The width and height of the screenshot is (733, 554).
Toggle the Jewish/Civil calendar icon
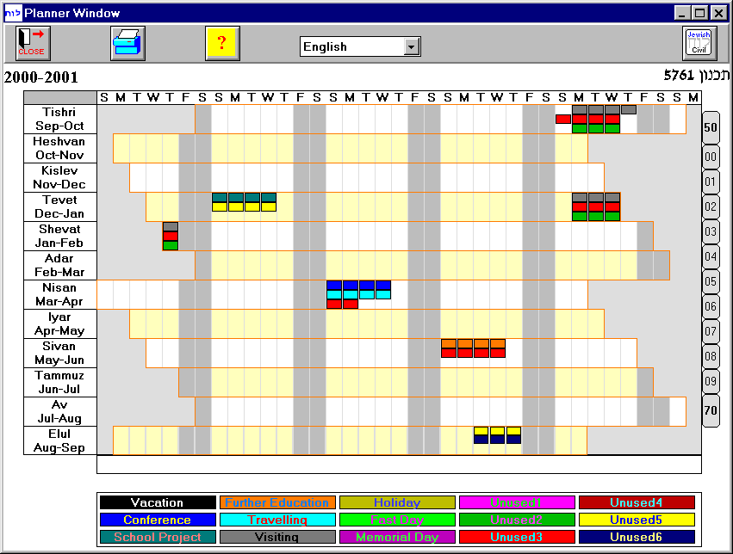(698, 41)
